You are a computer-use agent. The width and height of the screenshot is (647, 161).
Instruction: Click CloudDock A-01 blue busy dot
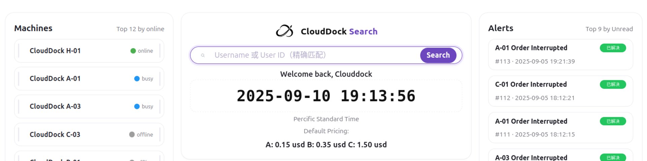[137, 79]
